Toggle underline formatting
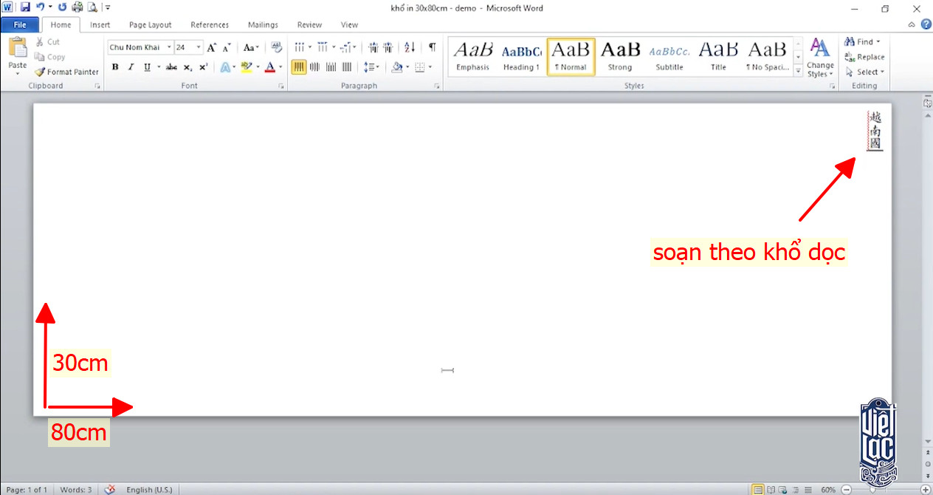This screenshot has height=495, width=933. pyautogui.click(x=147, y=67)
